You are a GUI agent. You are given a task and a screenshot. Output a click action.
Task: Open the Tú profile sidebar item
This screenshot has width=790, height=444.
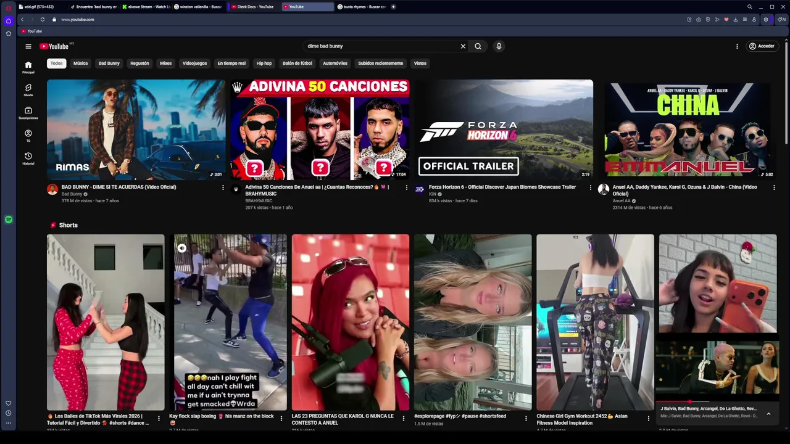28,136
